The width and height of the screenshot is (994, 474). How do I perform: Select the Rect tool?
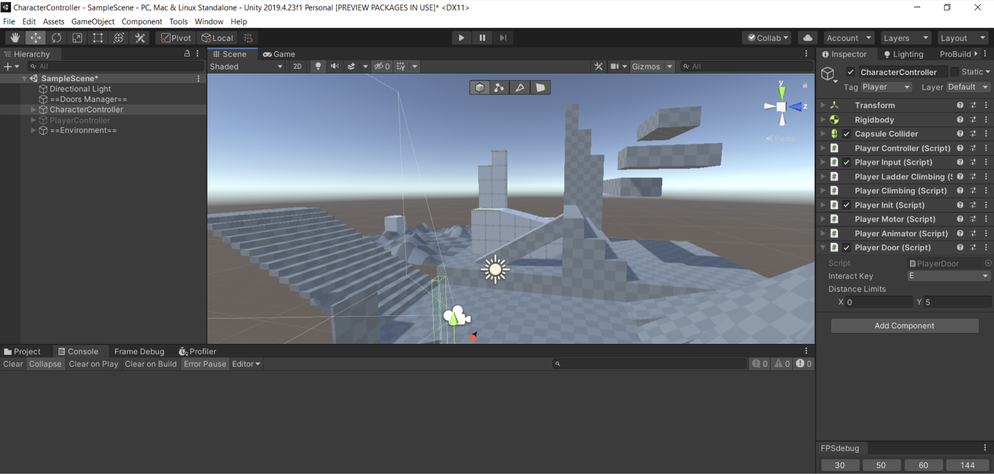coord(98,38)
